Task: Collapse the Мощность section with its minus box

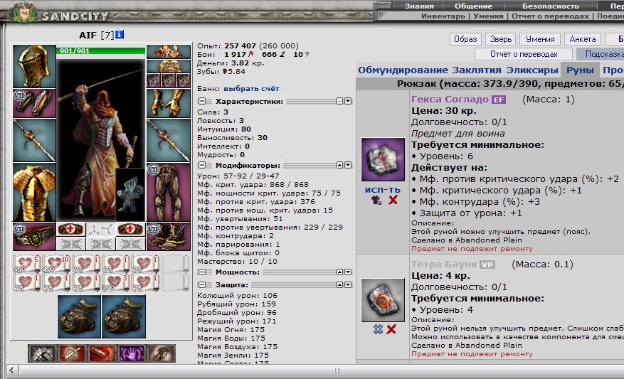Action: [x=202, y=272]
